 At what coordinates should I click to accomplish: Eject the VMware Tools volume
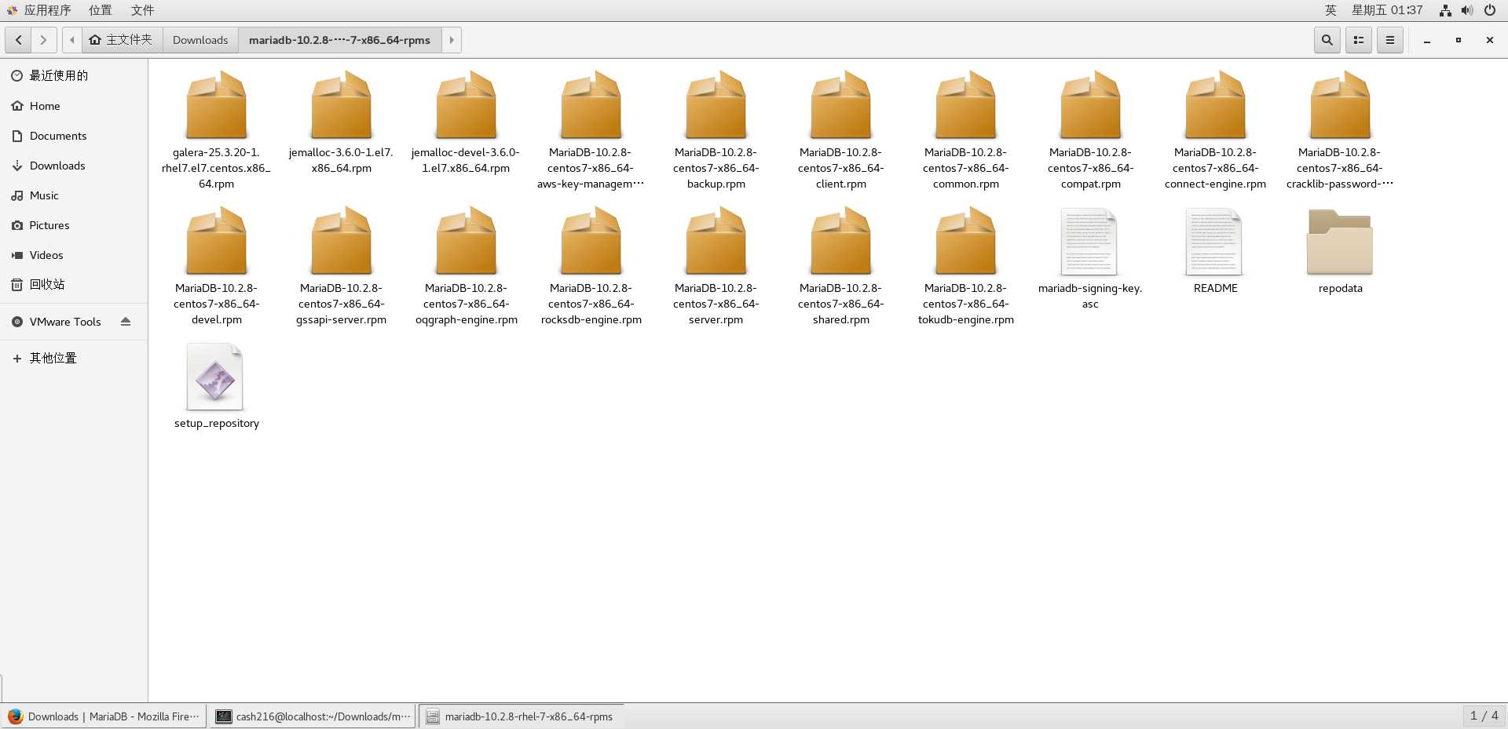pyautogui.click(x=126, y=322)
